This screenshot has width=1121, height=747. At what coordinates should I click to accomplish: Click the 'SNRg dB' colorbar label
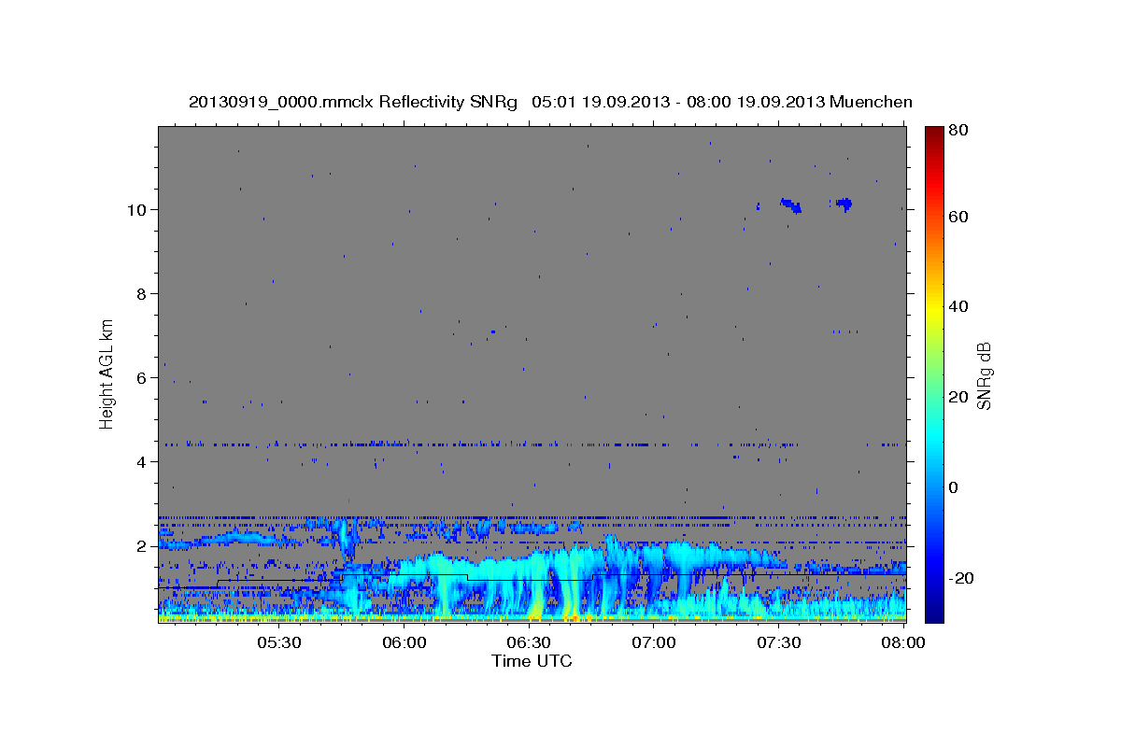(x=983, y=375)
